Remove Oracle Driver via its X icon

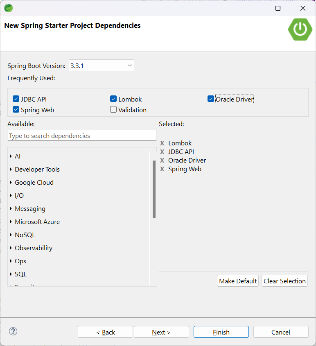coord(162,161)
